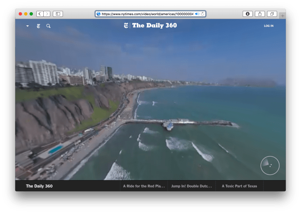This screenshot has width=301, height=213.
Task: Reload the page with the refresh icon
Action: coord(203,14)
